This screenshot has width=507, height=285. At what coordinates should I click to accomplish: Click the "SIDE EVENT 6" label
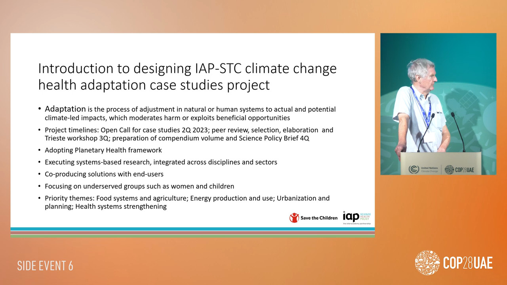(45, 266)
